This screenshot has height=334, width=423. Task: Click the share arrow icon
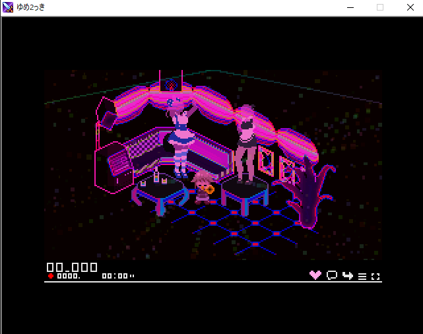(348, 275)
